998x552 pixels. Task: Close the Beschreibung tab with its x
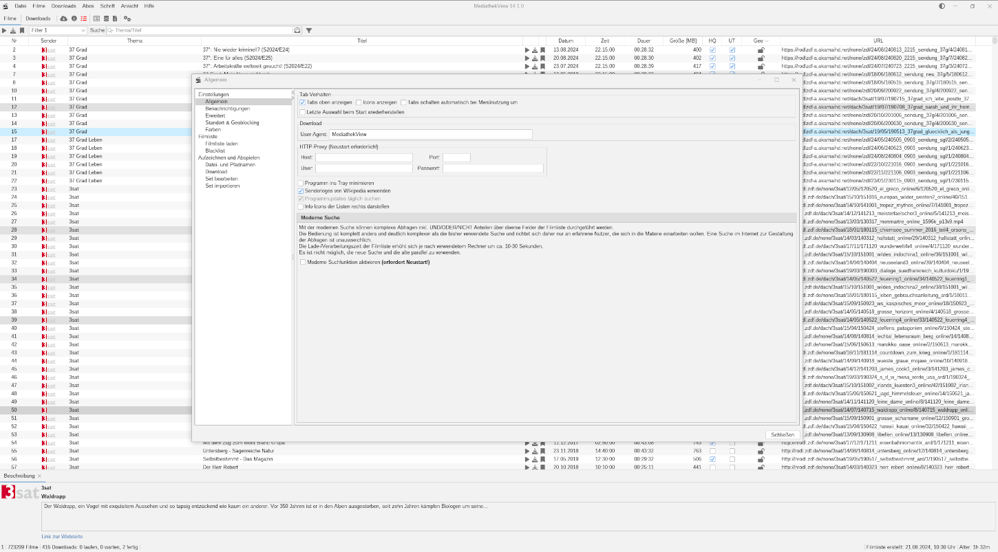[x=39, y=476]
